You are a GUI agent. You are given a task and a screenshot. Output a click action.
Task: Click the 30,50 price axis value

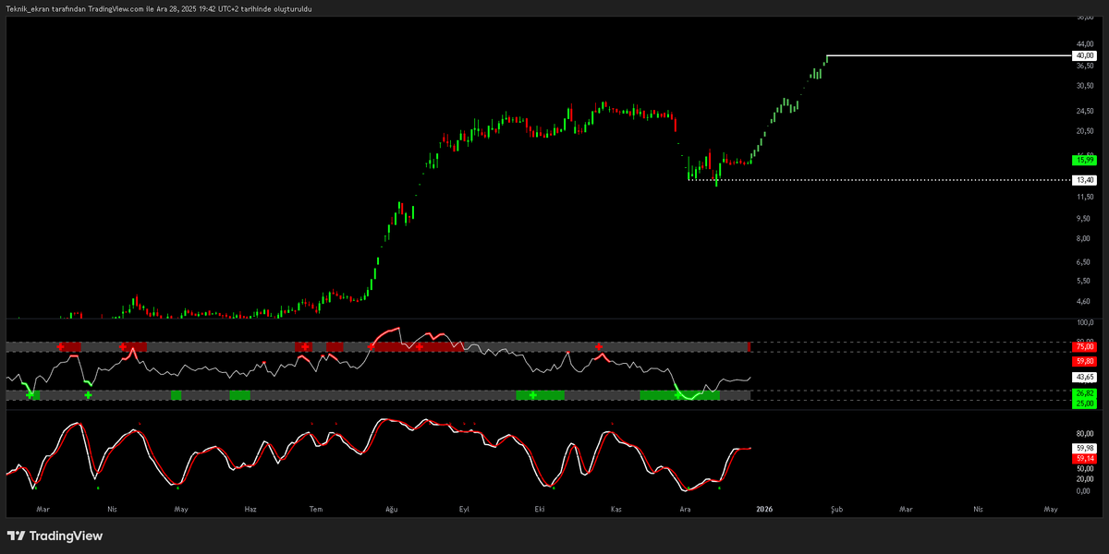coord(1084,86)
